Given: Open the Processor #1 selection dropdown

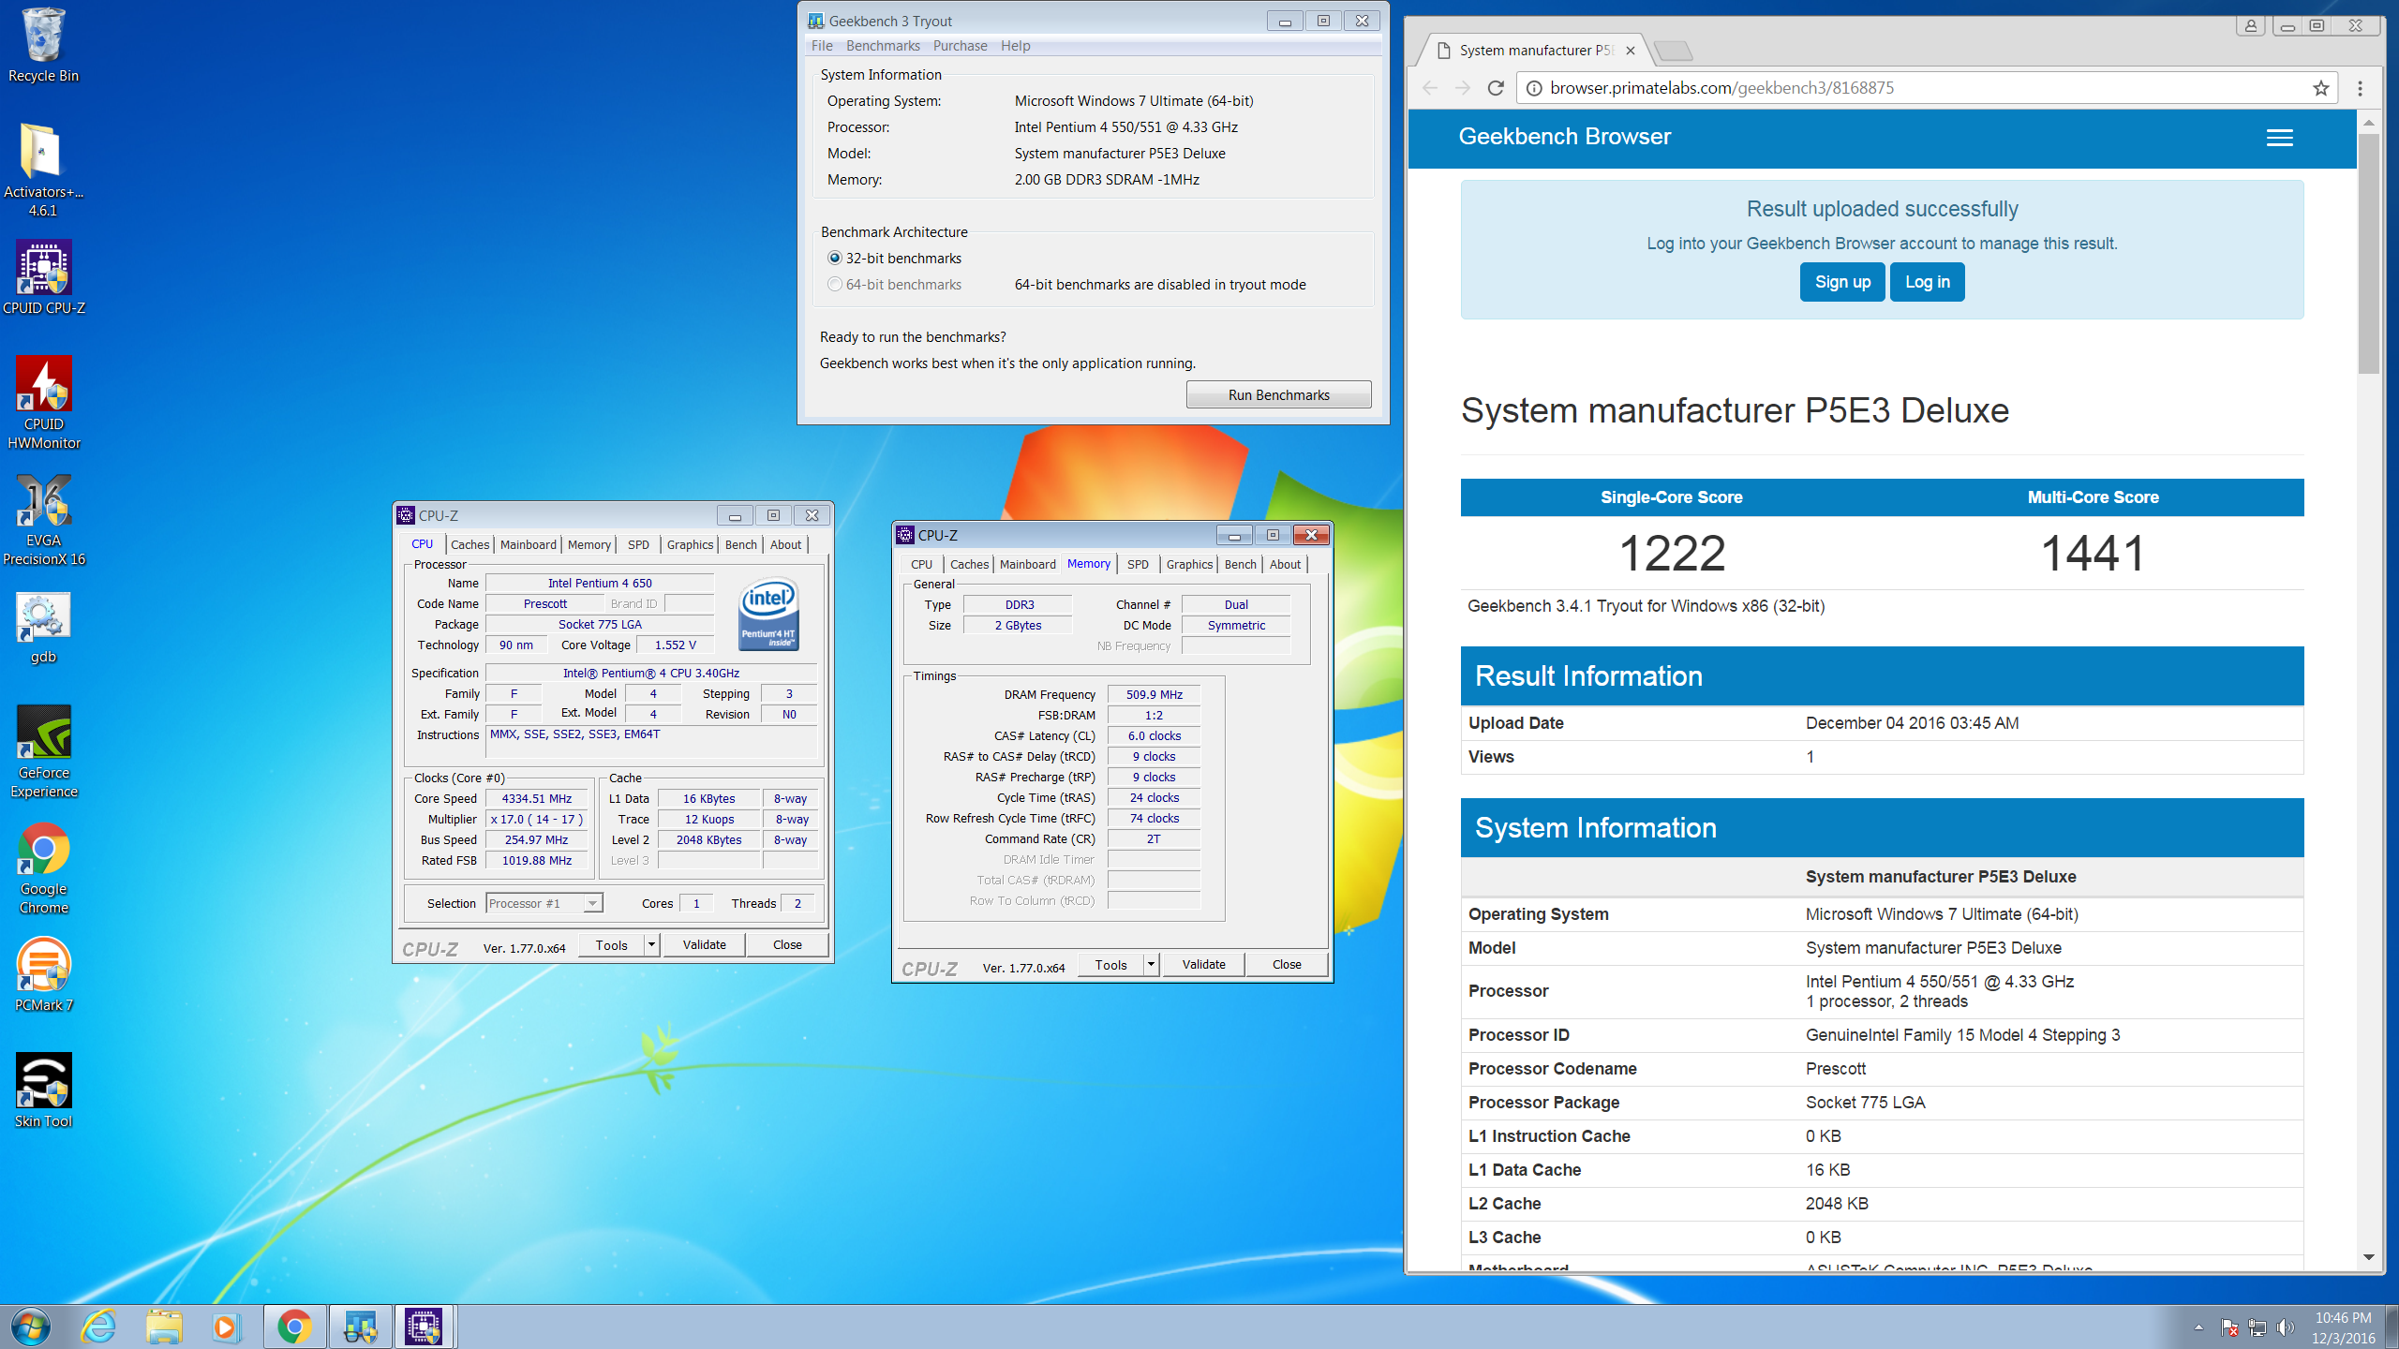Looking at the screenshot, I should point(544,903).
